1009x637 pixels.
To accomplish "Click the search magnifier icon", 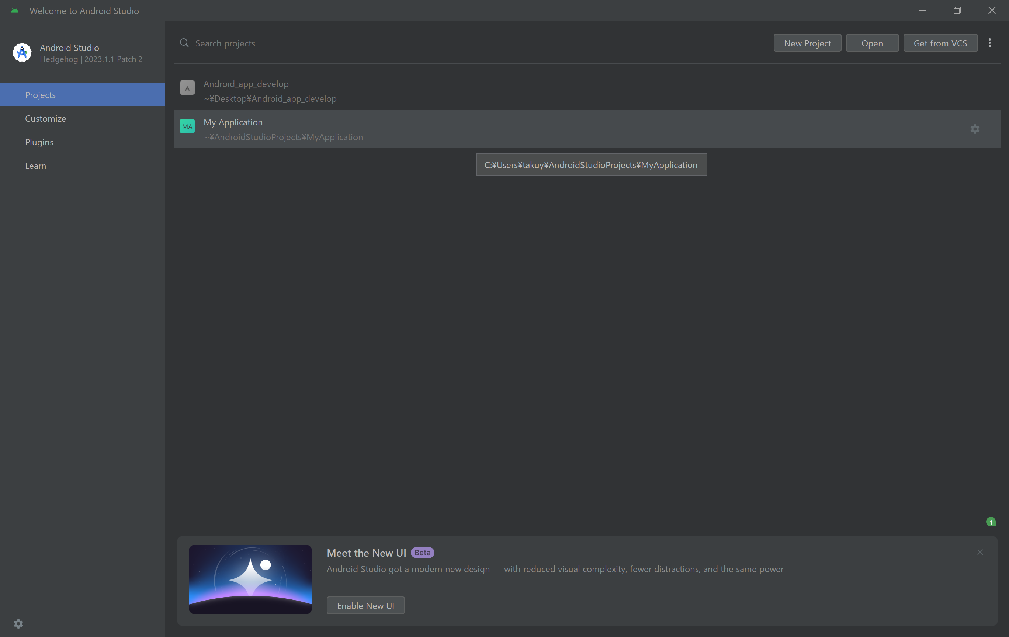I will pos(184,43).
